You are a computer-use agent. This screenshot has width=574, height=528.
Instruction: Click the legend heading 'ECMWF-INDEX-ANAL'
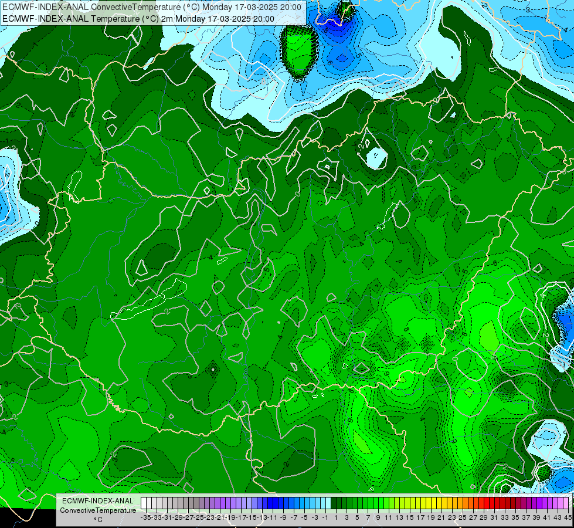point(98,501)
